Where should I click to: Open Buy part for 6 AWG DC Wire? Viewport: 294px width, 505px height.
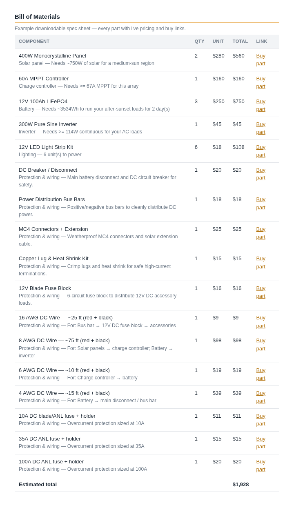261,374
